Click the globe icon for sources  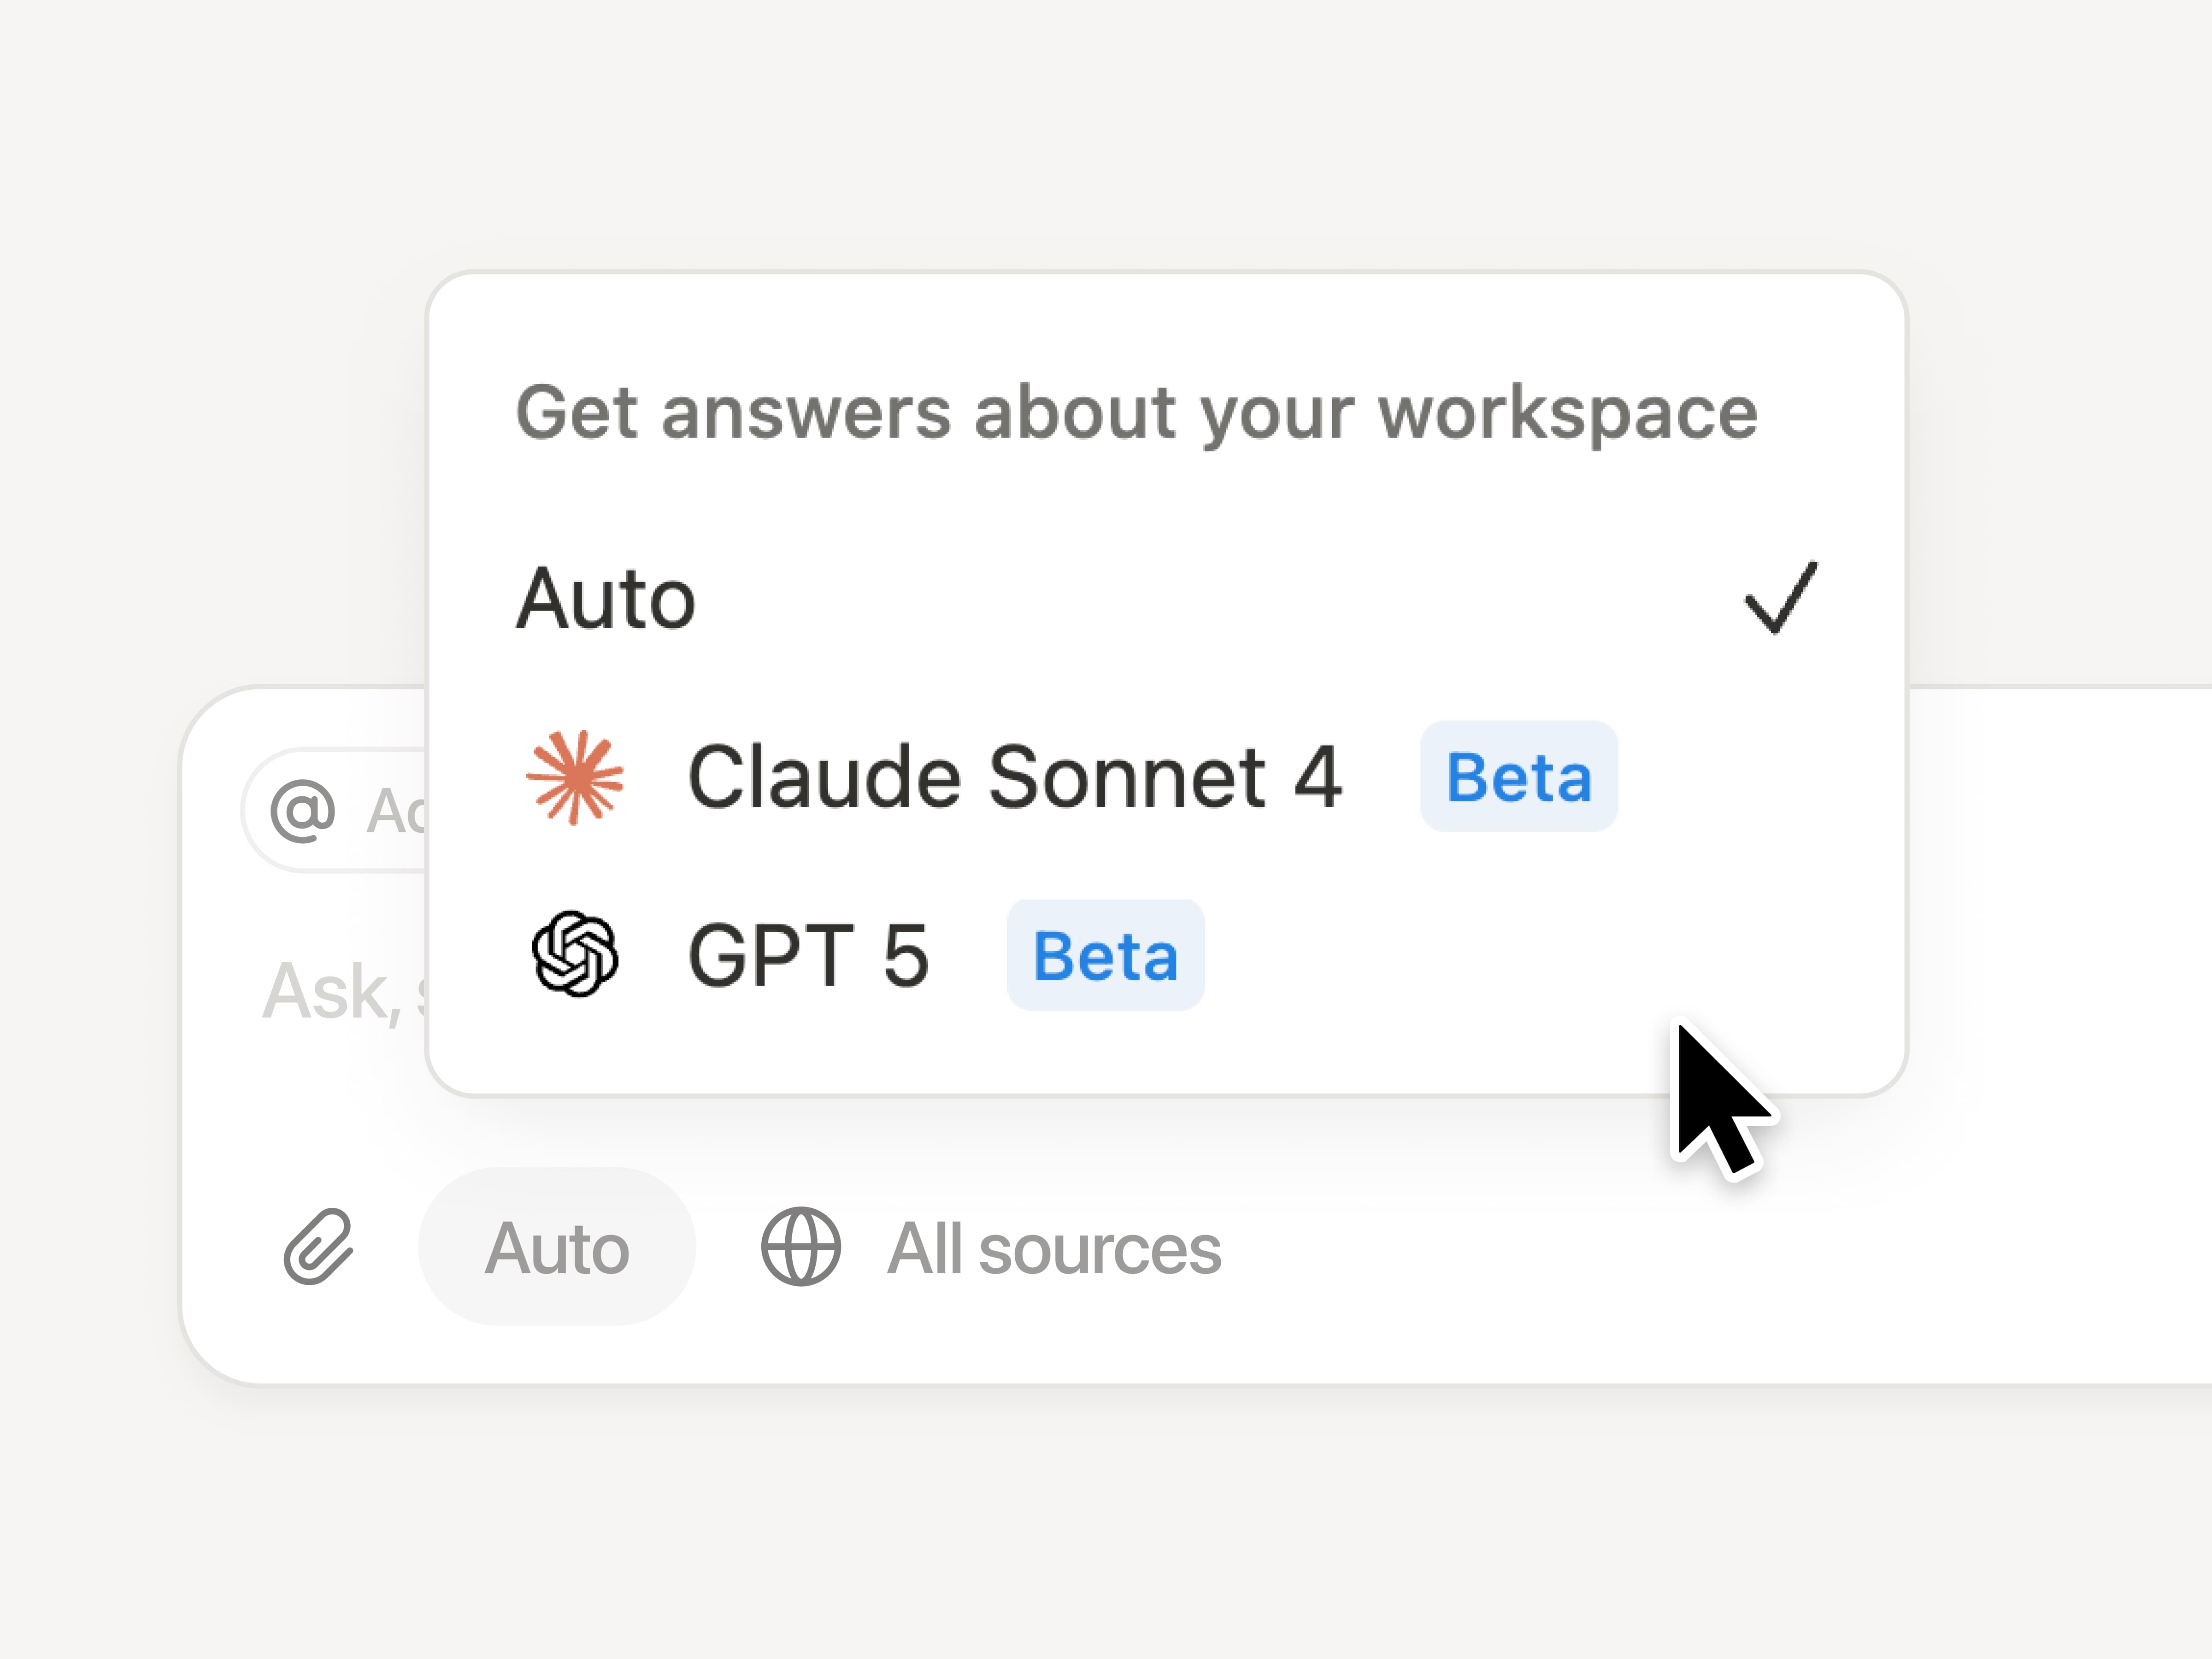(x=801, y=1247)
